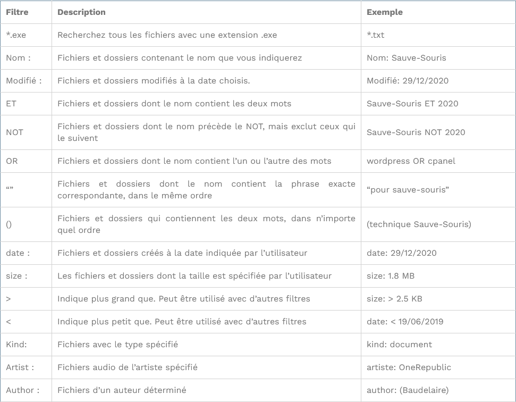Select the 'date: < 19/06/2019' example
Screen dimensions: 516x402
[405, 322]
